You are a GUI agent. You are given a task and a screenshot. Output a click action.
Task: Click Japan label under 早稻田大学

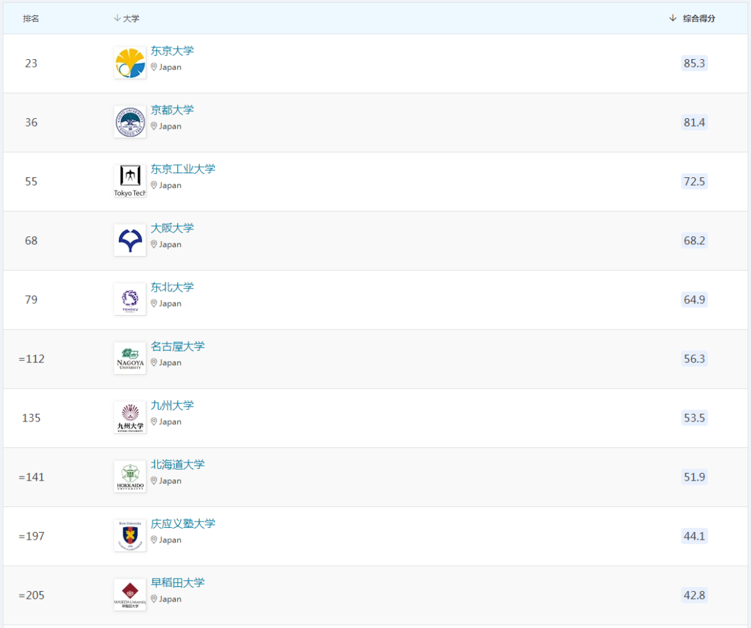click(170, 599)
